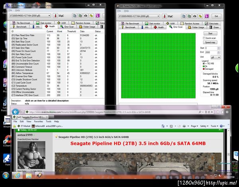Open Favorites menu in Internet Explorer
The height and width of the screenshot is (187, 239).
click(x=38, y=122)
